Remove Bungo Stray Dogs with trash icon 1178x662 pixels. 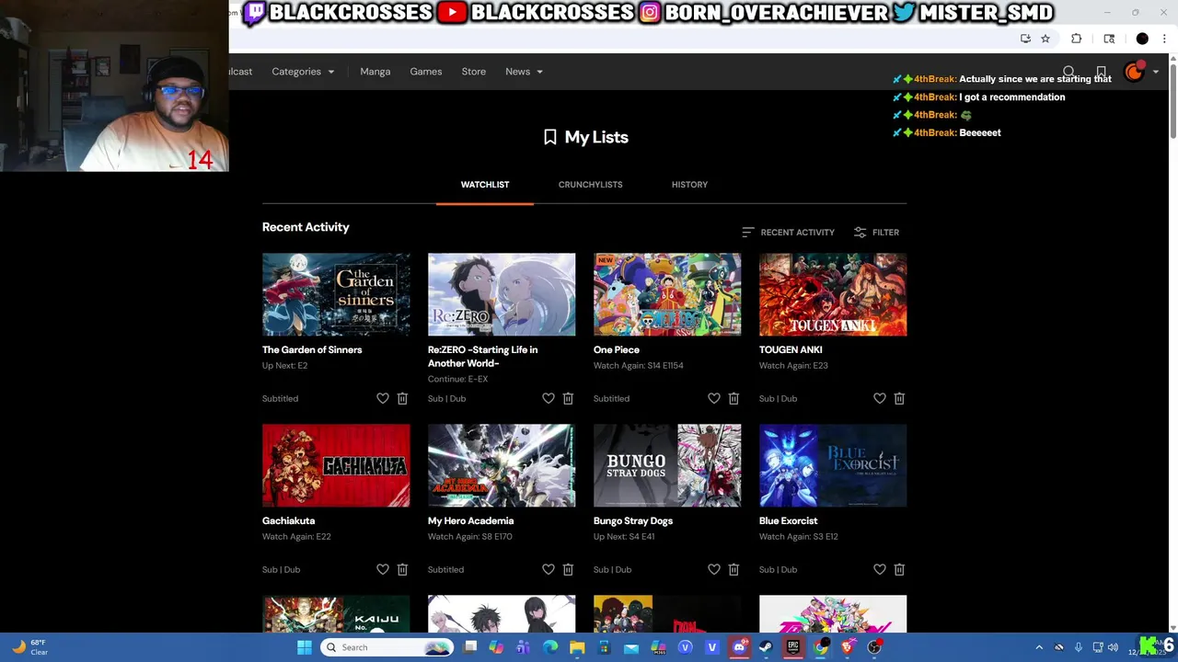733,569
